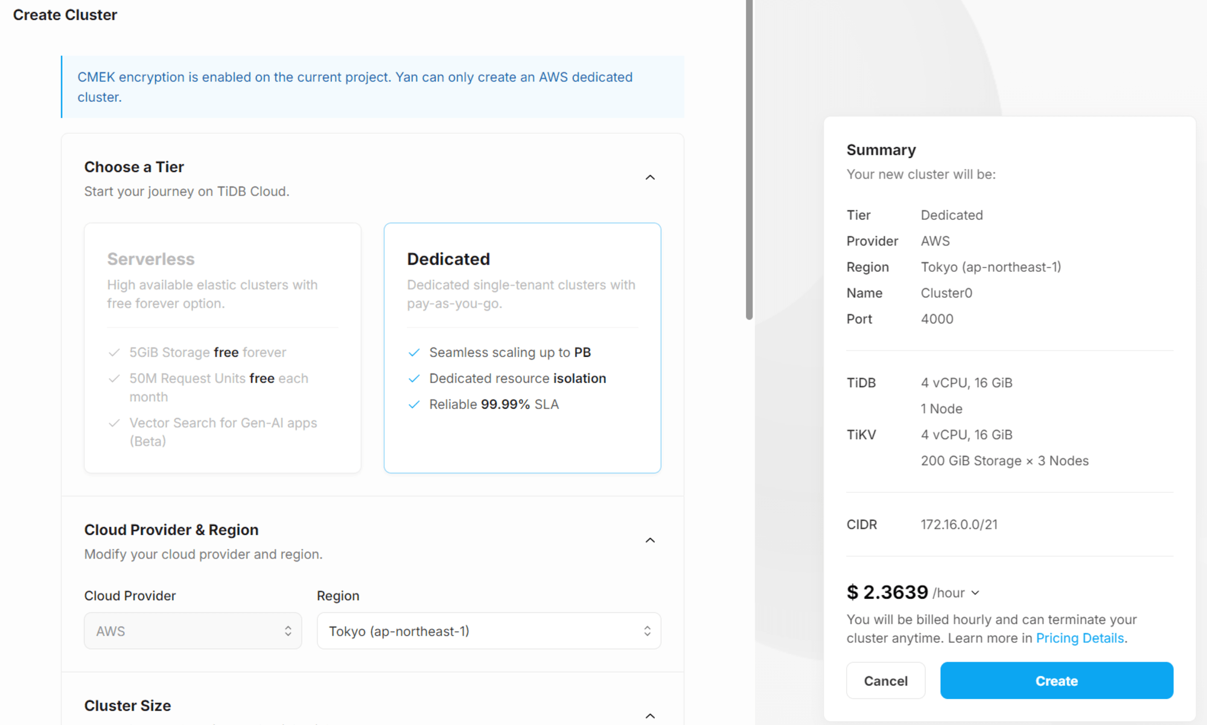
Task: Click the Tier value 'Dedicated' in Summary
Action: 952,215
